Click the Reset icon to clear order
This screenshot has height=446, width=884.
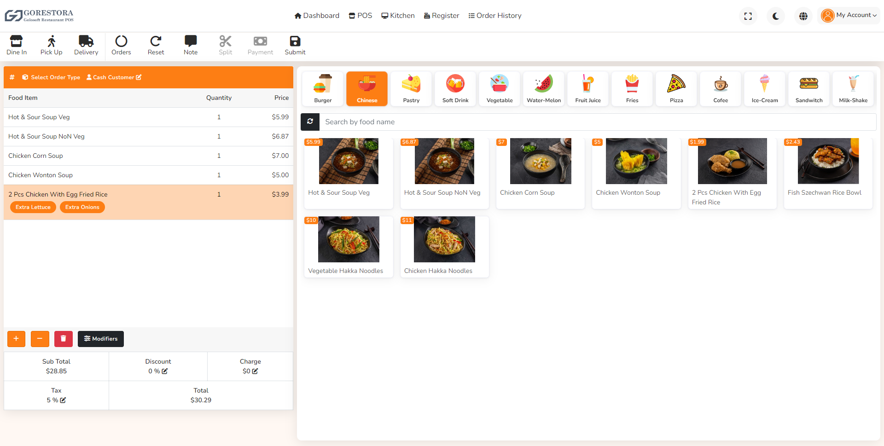(156, 41)
